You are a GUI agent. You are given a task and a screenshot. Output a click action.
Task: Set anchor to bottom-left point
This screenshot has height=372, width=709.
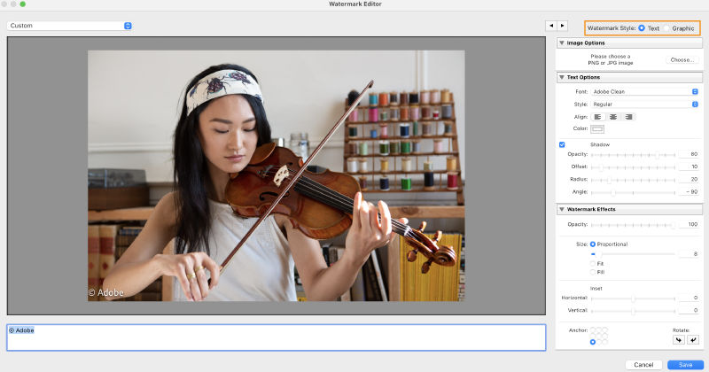[593, 342]
